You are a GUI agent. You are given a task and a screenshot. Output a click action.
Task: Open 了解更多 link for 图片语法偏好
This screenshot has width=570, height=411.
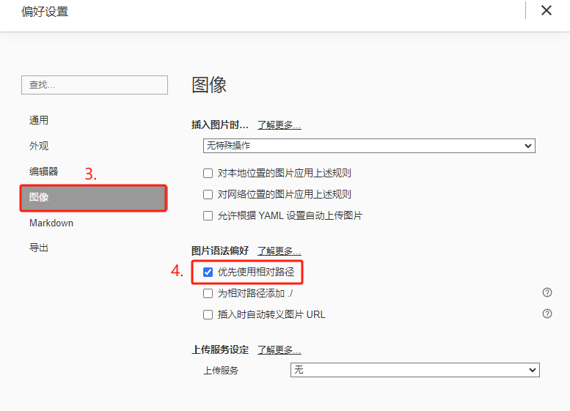click(279, 251)
